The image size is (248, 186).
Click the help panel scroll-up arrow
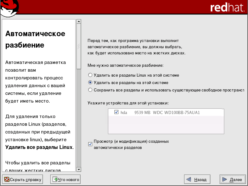click(x=79, y=22)
